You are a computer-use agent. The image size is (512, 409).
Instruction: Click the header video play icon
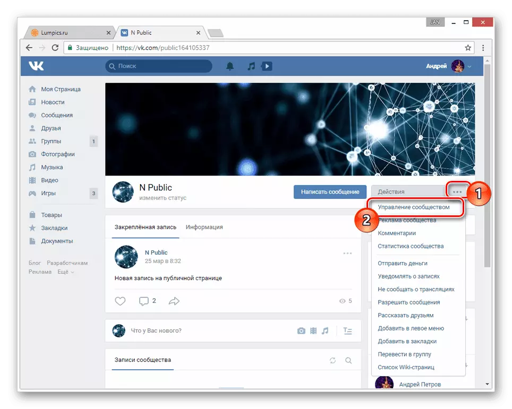pyautogui.click(x=267, y=66)
